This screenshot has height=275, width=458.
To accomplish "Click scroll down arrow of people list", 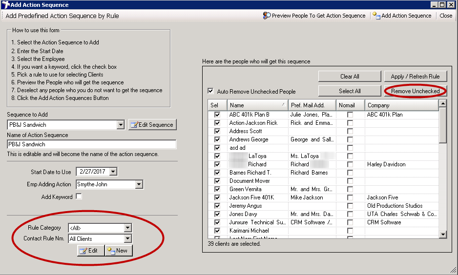I will (443, 234).
